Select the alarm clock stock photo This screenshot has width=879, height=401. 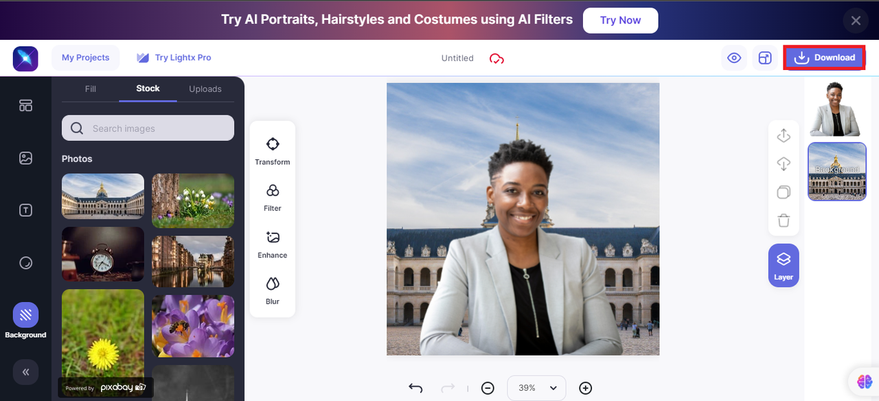[103, 254]
